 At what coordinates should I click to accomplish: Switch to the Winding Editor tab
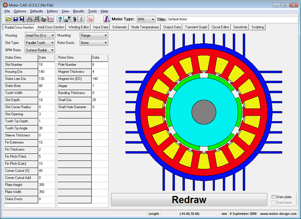[x=78, y=27]
